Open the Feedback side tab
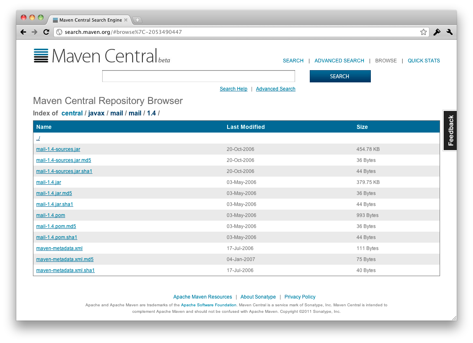 (450, 131)
